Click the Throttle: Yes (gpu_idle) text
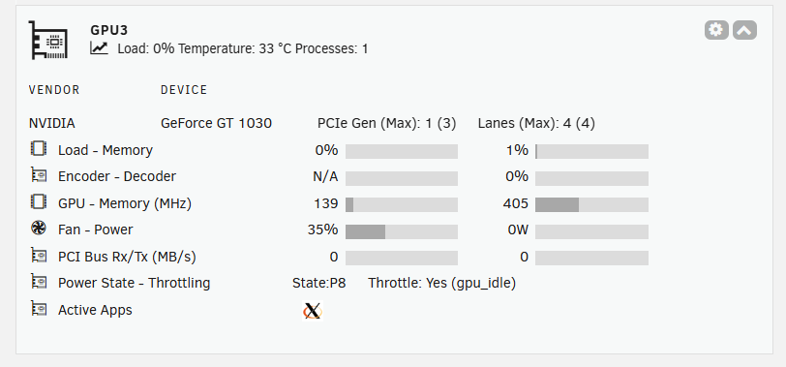Viewport: 786px width, 367px height. (x=442, y=284)
